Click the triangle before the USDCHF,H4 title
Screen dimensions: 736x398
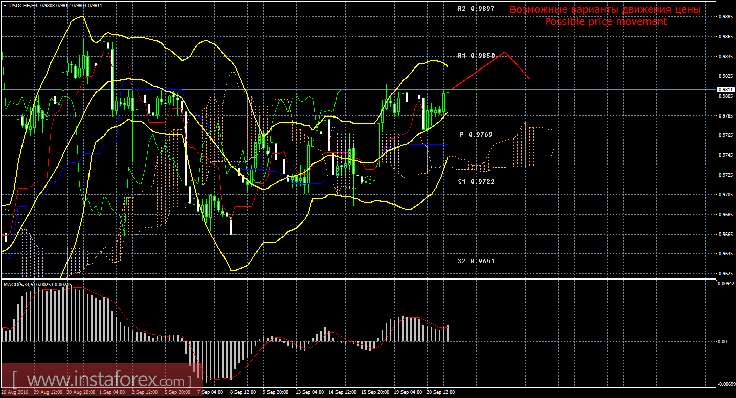pos(5,5)
